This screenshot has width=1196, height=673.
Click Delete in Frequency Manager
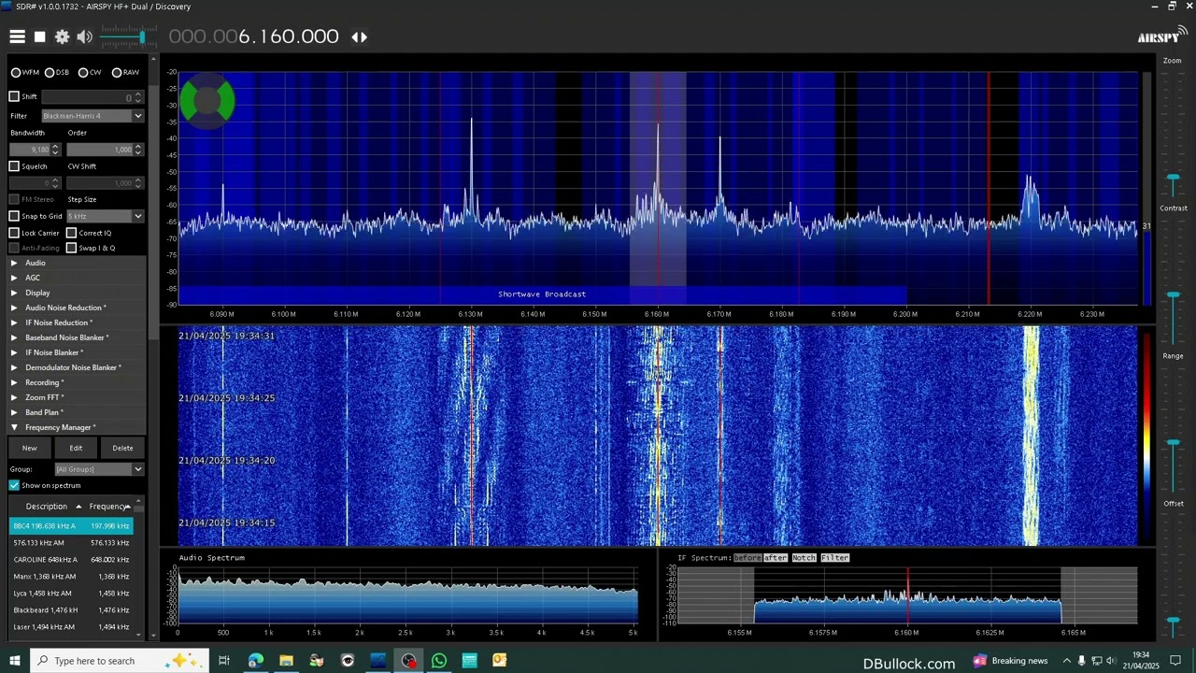[122, 448]
